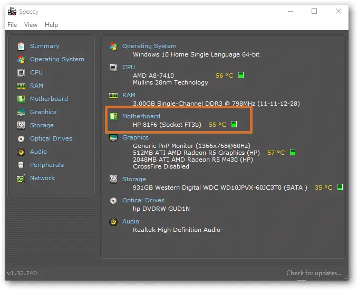Click Realtek High Definition Audio text

click(x=177, y=230)
